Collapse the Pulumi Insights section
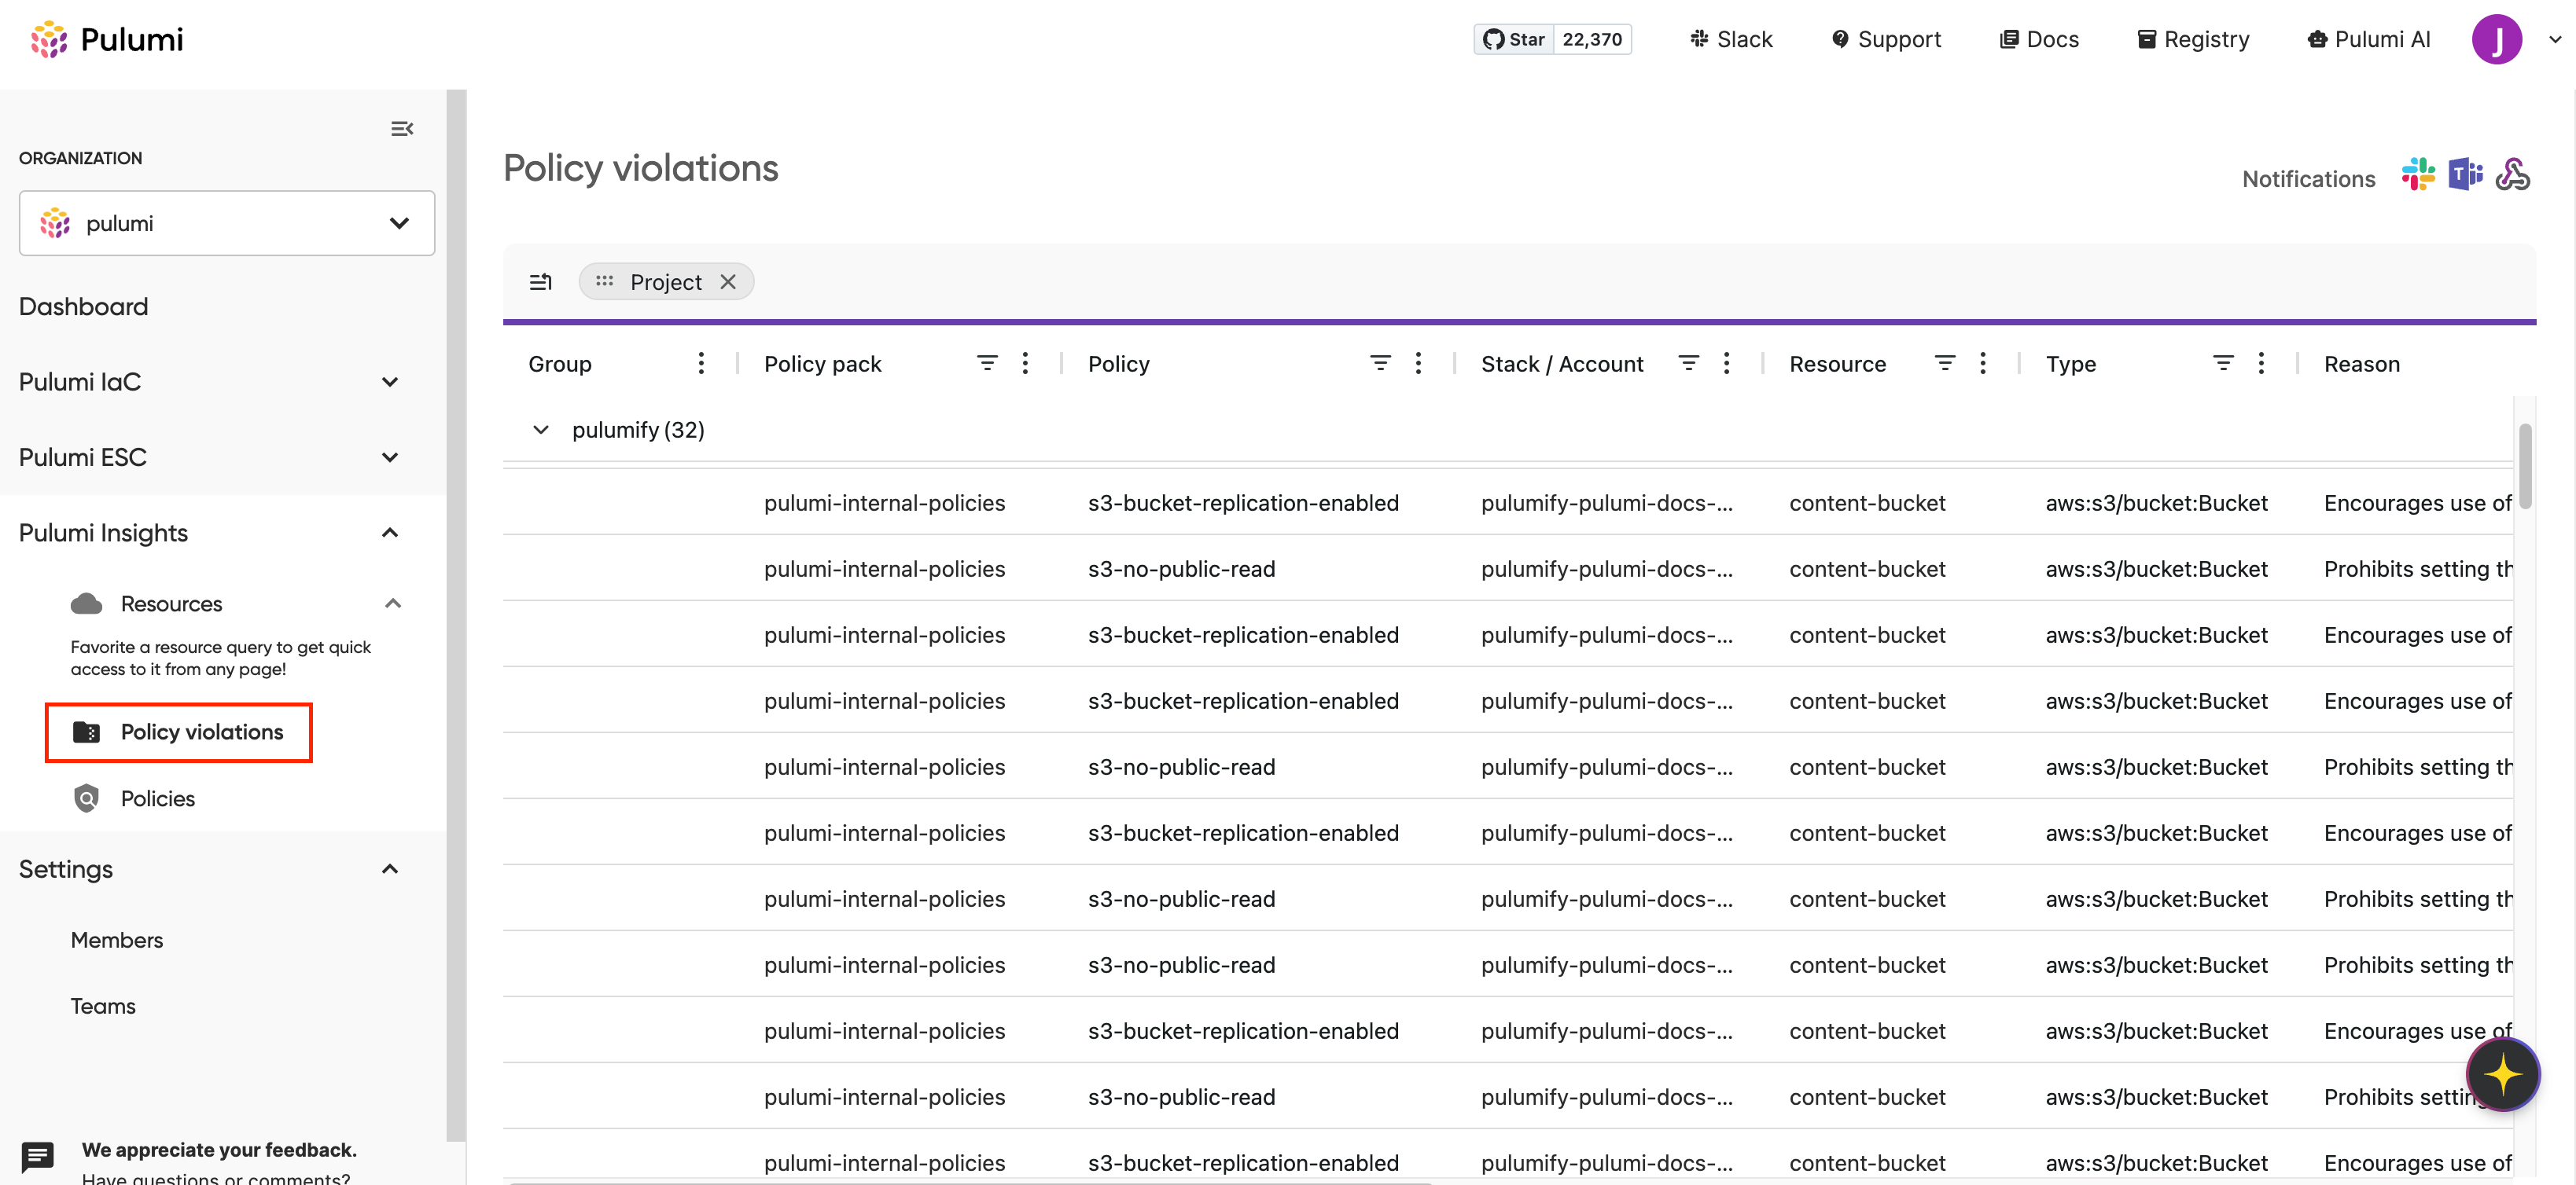 pyautogui.click(x=390, y=533)
